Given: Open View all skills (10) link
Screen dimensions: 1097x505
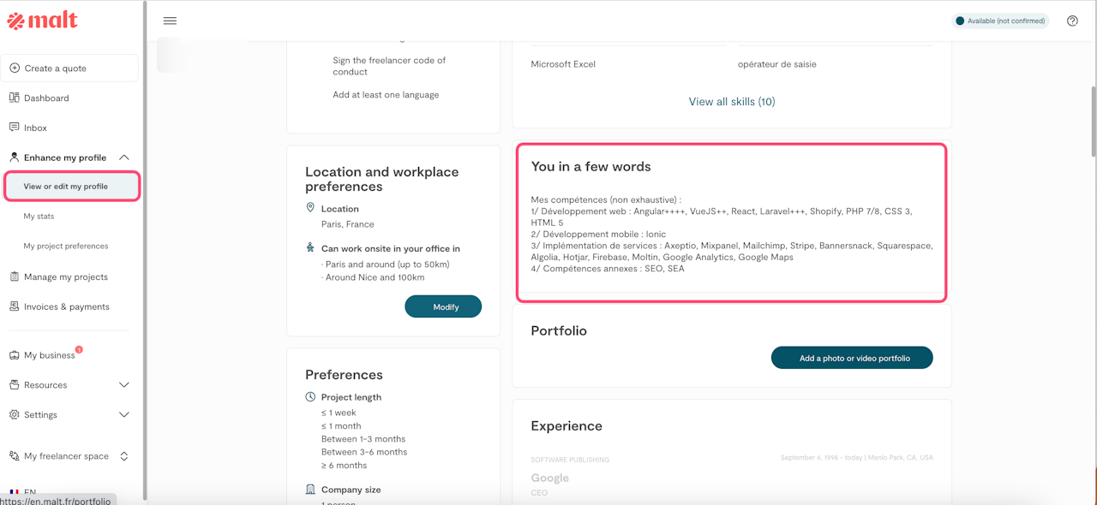Looking at the screenshot, I should (x=732, y=102).
